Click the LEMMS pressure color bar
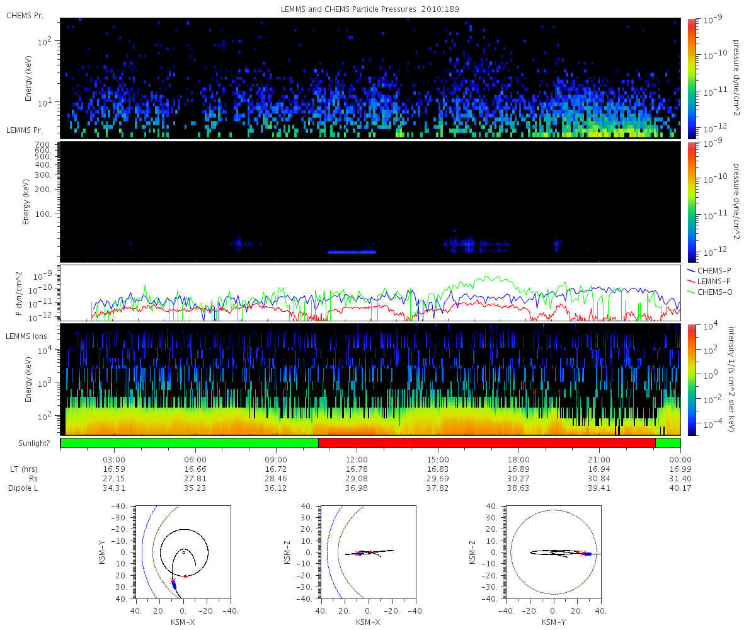This screenshot has width=756, height=630. [691, 202]
